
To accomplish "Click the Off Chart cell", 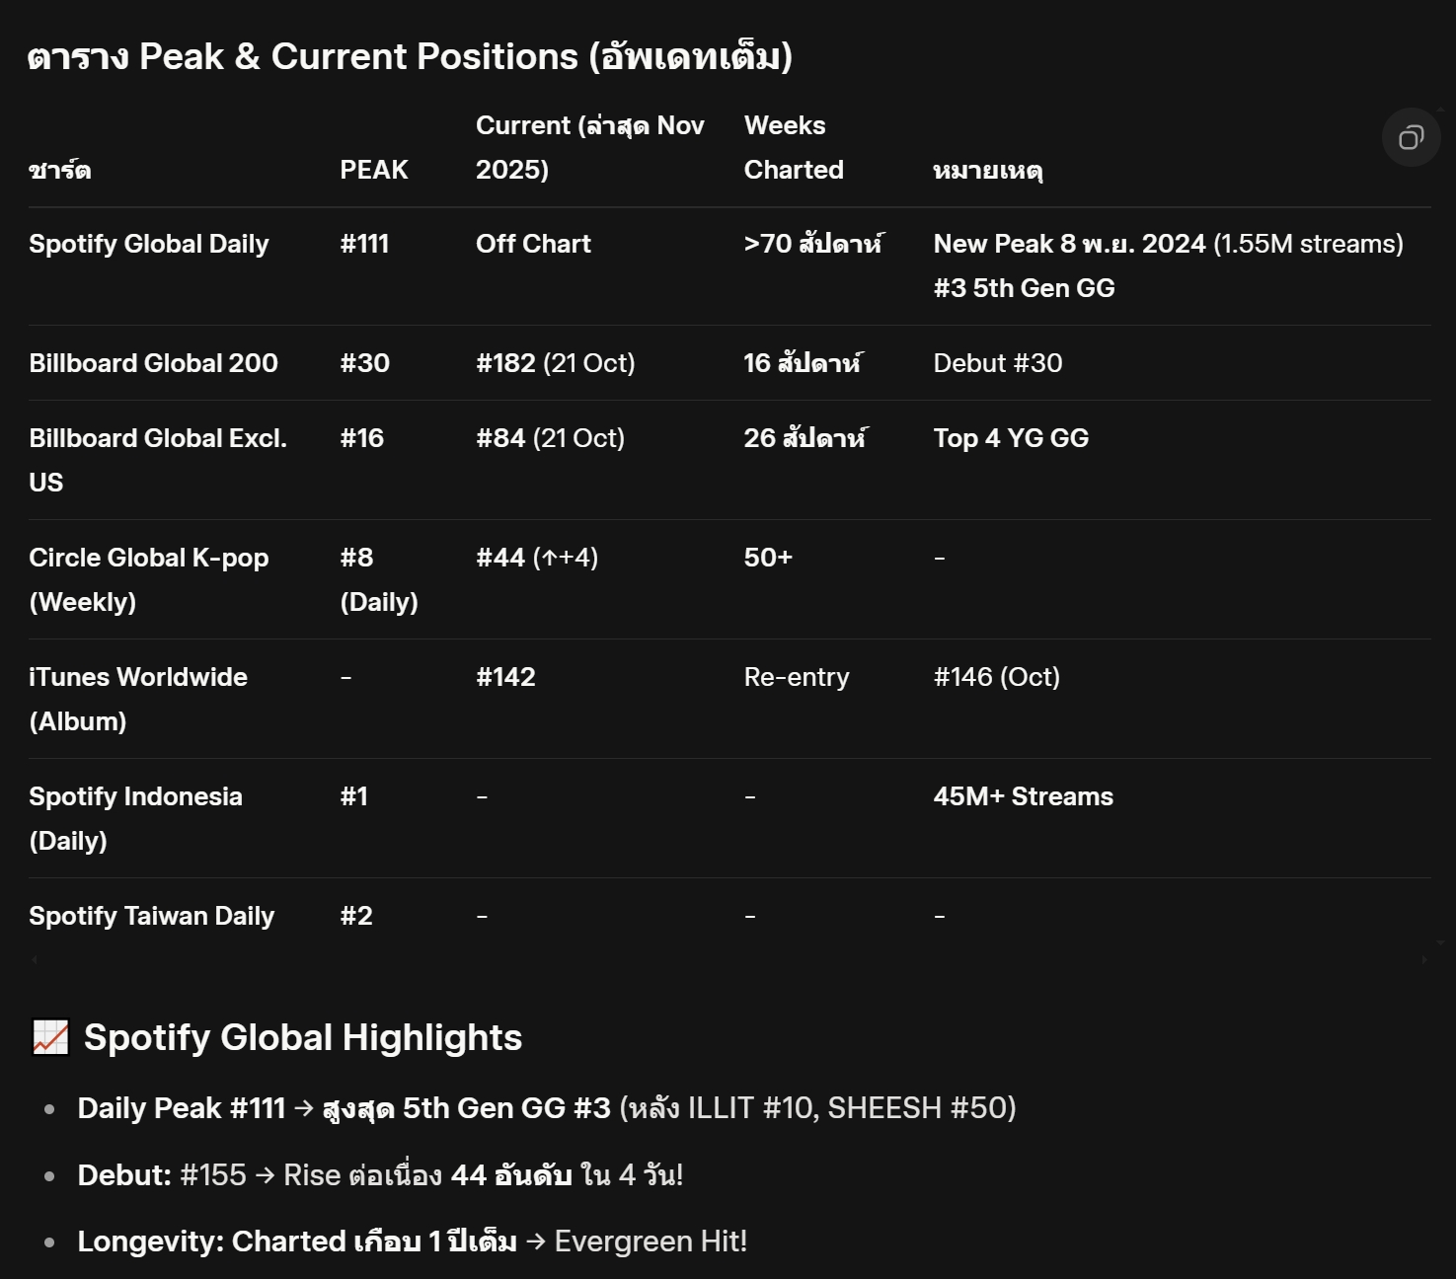I will point(533,244).
